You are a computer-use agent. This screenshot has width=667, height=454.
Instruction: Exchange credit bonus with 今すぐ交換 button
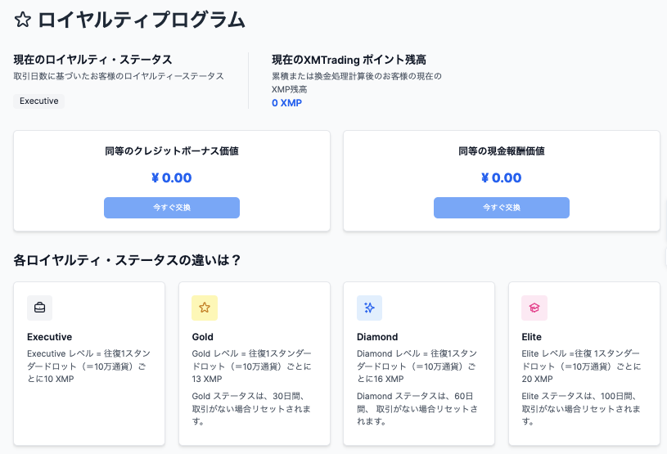(172, 208)
